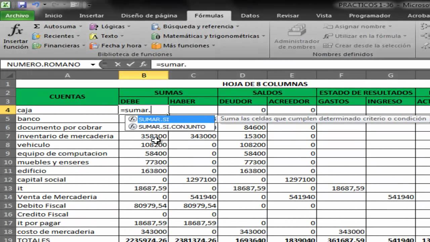Switch to the Revisar tab

(288, 15)
